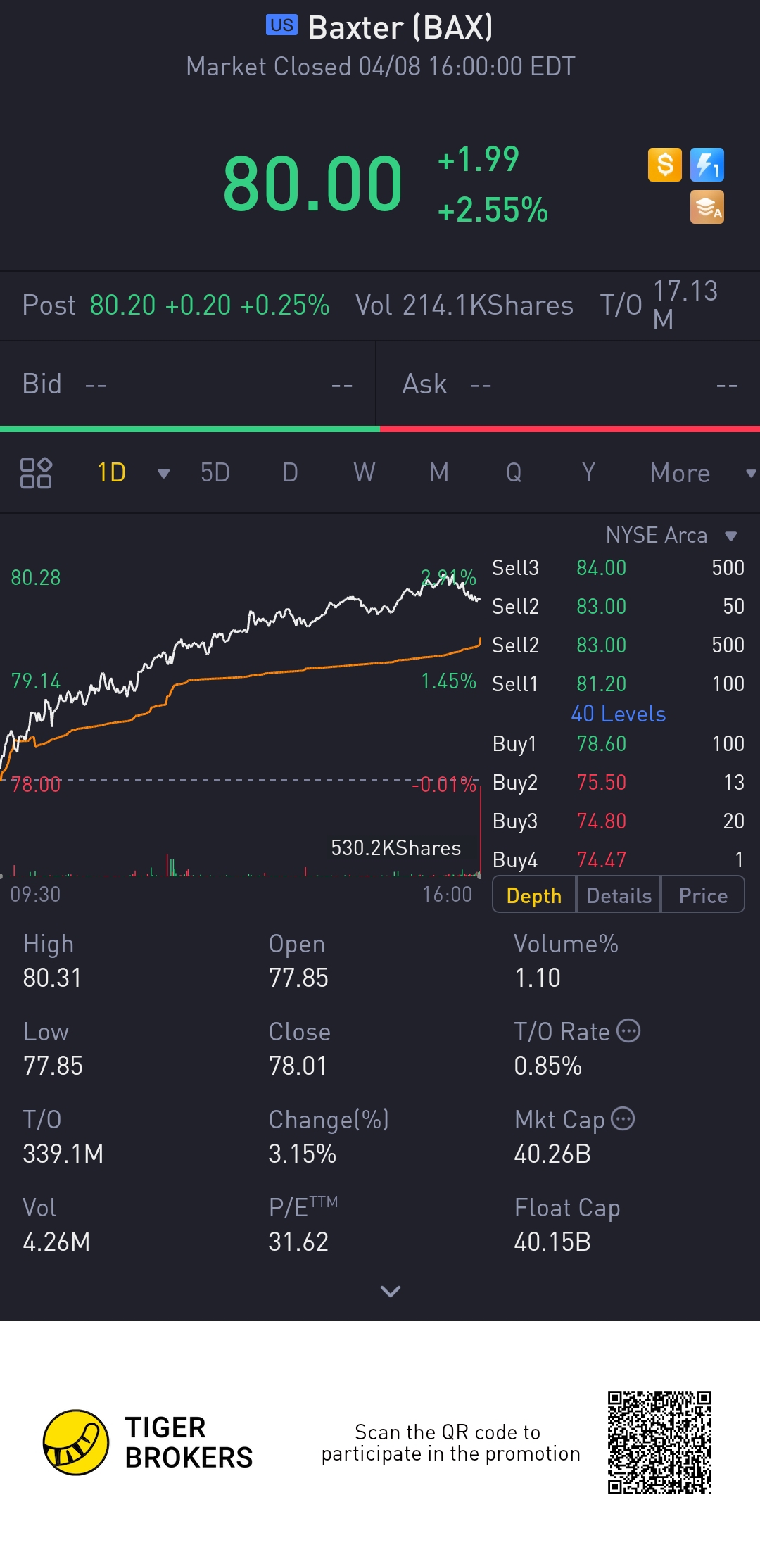Image resolution: width=760 pixels, height=1564 pixels.
Task: Tap the red ask ratio bar
Action: click(x=570, y=429)
